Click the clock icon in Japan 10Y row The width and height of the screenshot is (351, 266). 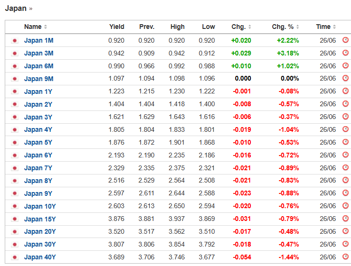click(x=345, y=206)
